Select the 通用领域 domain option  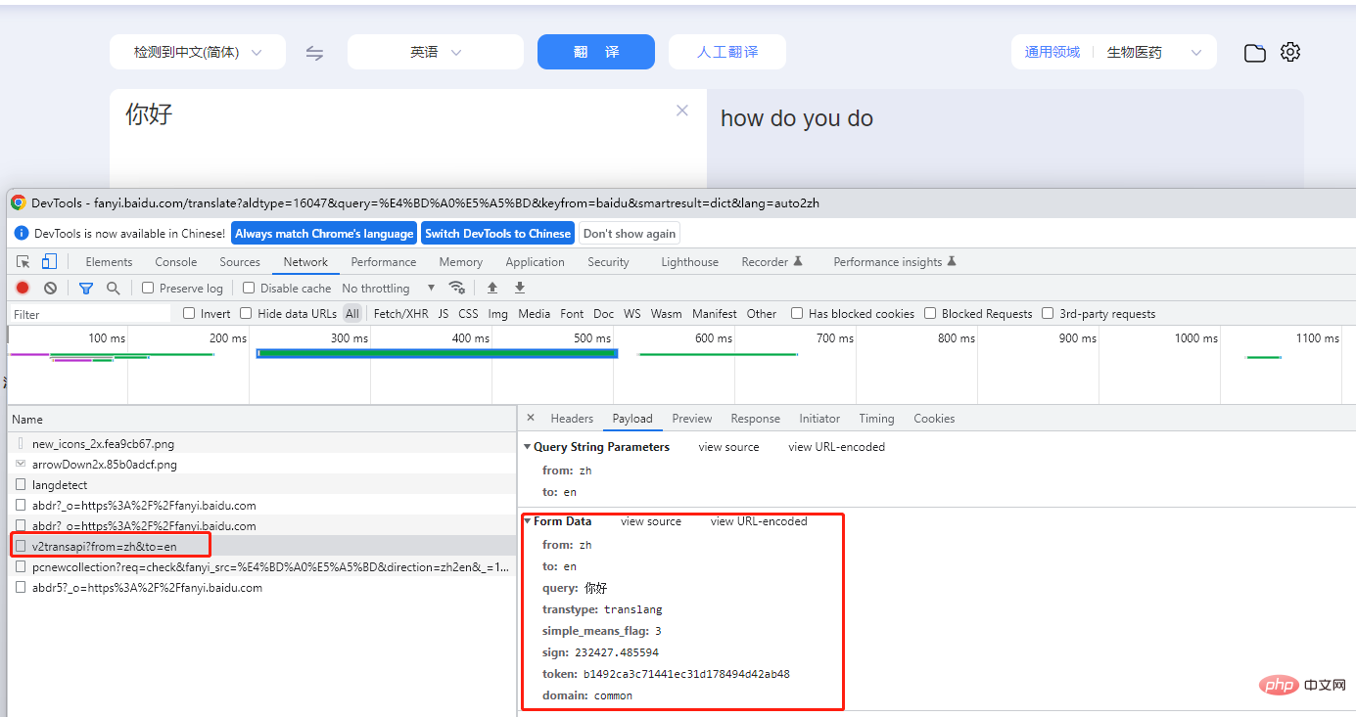[1052, 52]
